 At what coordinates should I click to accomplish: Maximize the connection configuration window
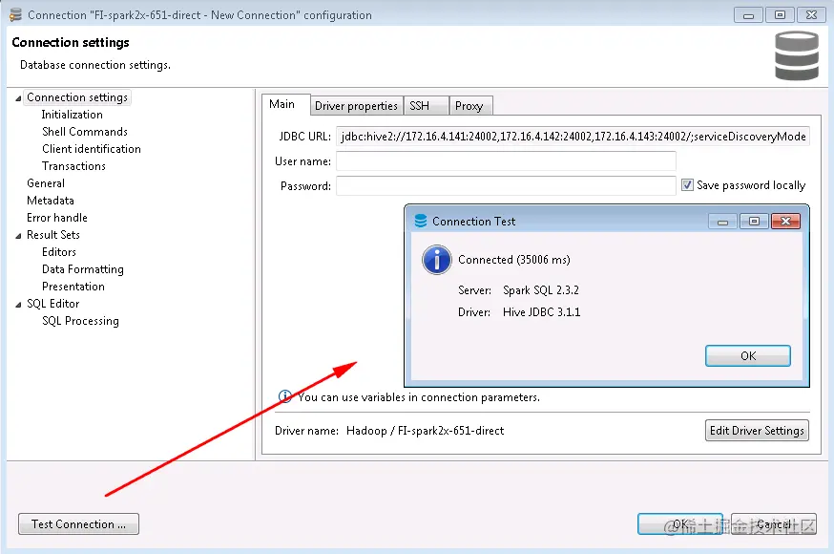[780, 15]
